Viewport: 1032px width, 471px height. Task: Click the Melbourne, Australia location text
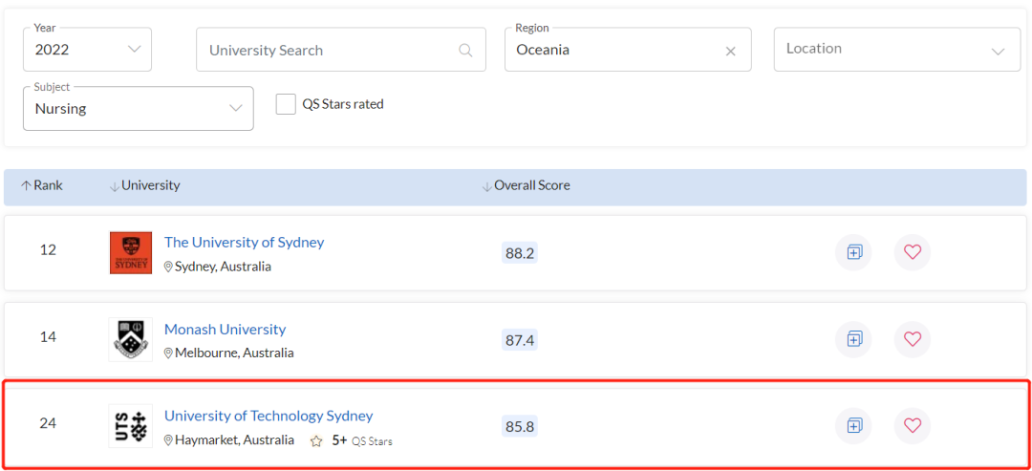coord(234,353)
